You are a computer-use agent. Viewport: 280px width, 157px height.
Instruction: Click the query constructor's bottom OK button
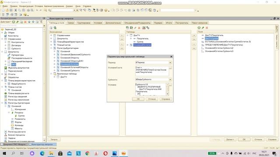(x=244, y=140)
